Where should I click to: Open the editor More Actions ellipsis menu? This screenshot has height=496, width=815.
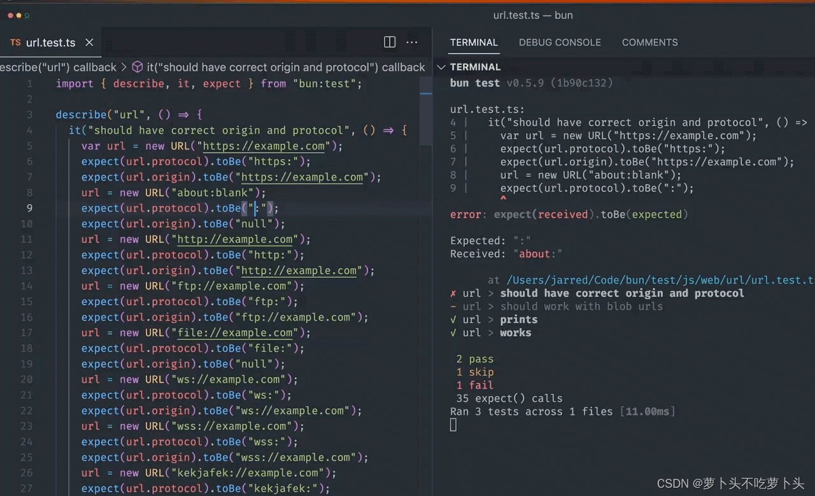click(x=412, y=42)
